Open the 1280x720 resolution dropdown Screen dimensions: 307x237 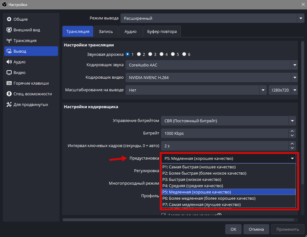pos(283,90)
